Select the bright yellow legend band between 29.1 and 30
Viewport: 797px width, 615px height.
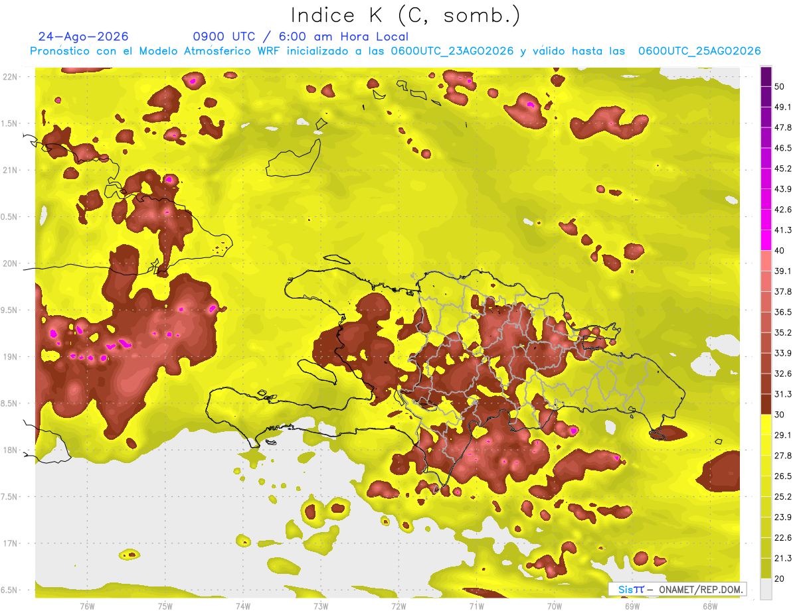[766, 425]
